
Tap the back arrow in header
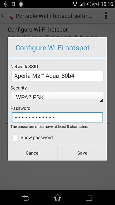point(3,16)
